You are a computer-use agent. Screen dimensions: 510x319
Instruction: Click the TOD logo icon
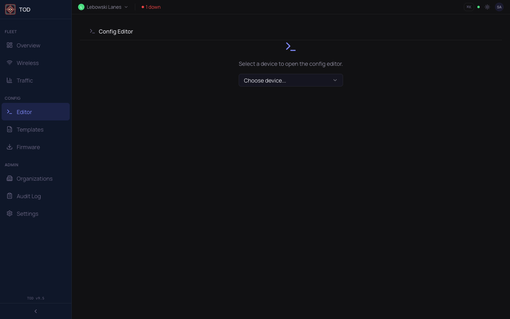coord(10,10)
